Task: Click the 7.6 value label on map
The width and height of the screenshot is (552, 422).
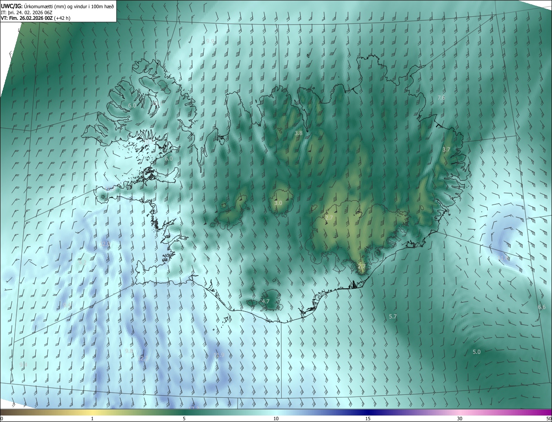Action: click(441, 98)
